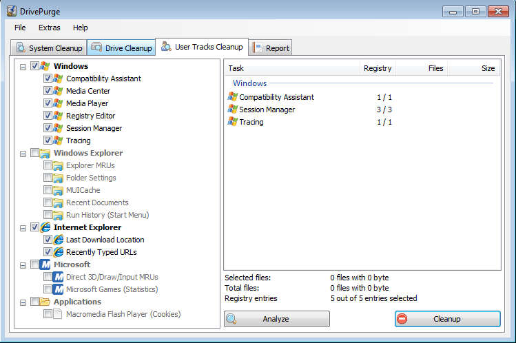Image resolution: width=516 pixels, height=343 pixels.
Task: Collapse the Applications tree node
Action: tap(23, 302)
